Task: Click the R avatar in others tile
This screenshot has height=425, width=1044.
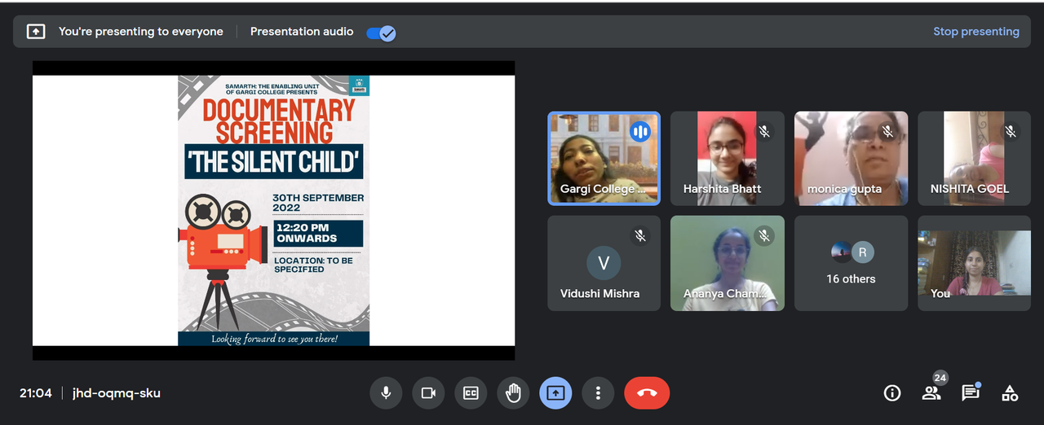Action: (863, 252)
